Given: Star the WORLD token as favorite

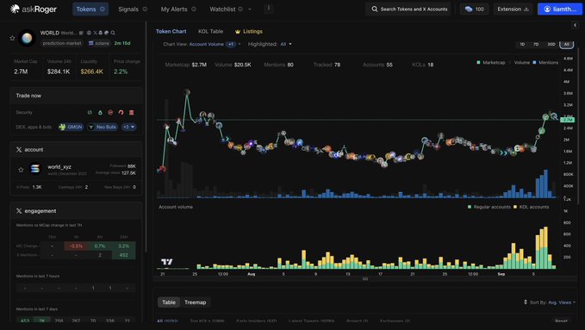Looking at the screenshot, I should [12, 38].
